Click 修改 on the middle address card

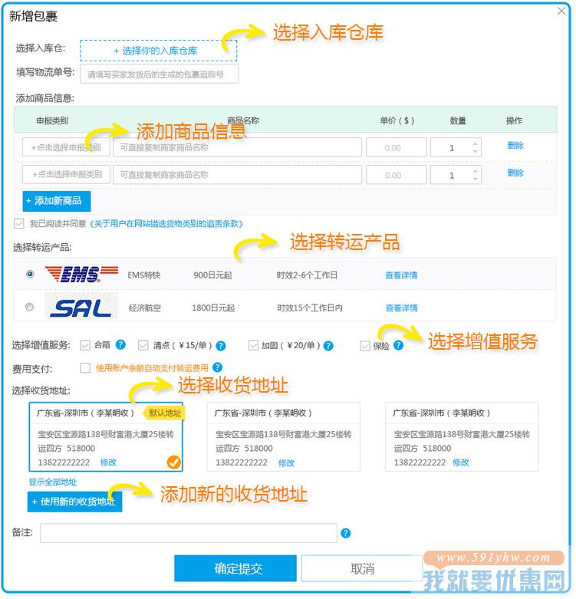pyautogui.click(x=286, y=463)
